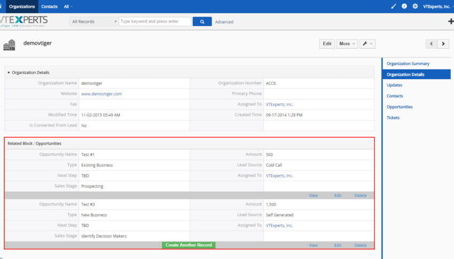Image resolution: width=454 pixels, height=259 pixels.
Task: Select Contacts in right sidebar
Action: (x=395, y=96)
